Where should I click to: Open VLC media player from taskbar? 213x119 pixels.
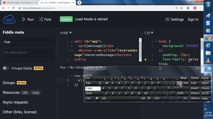point(208,60)
